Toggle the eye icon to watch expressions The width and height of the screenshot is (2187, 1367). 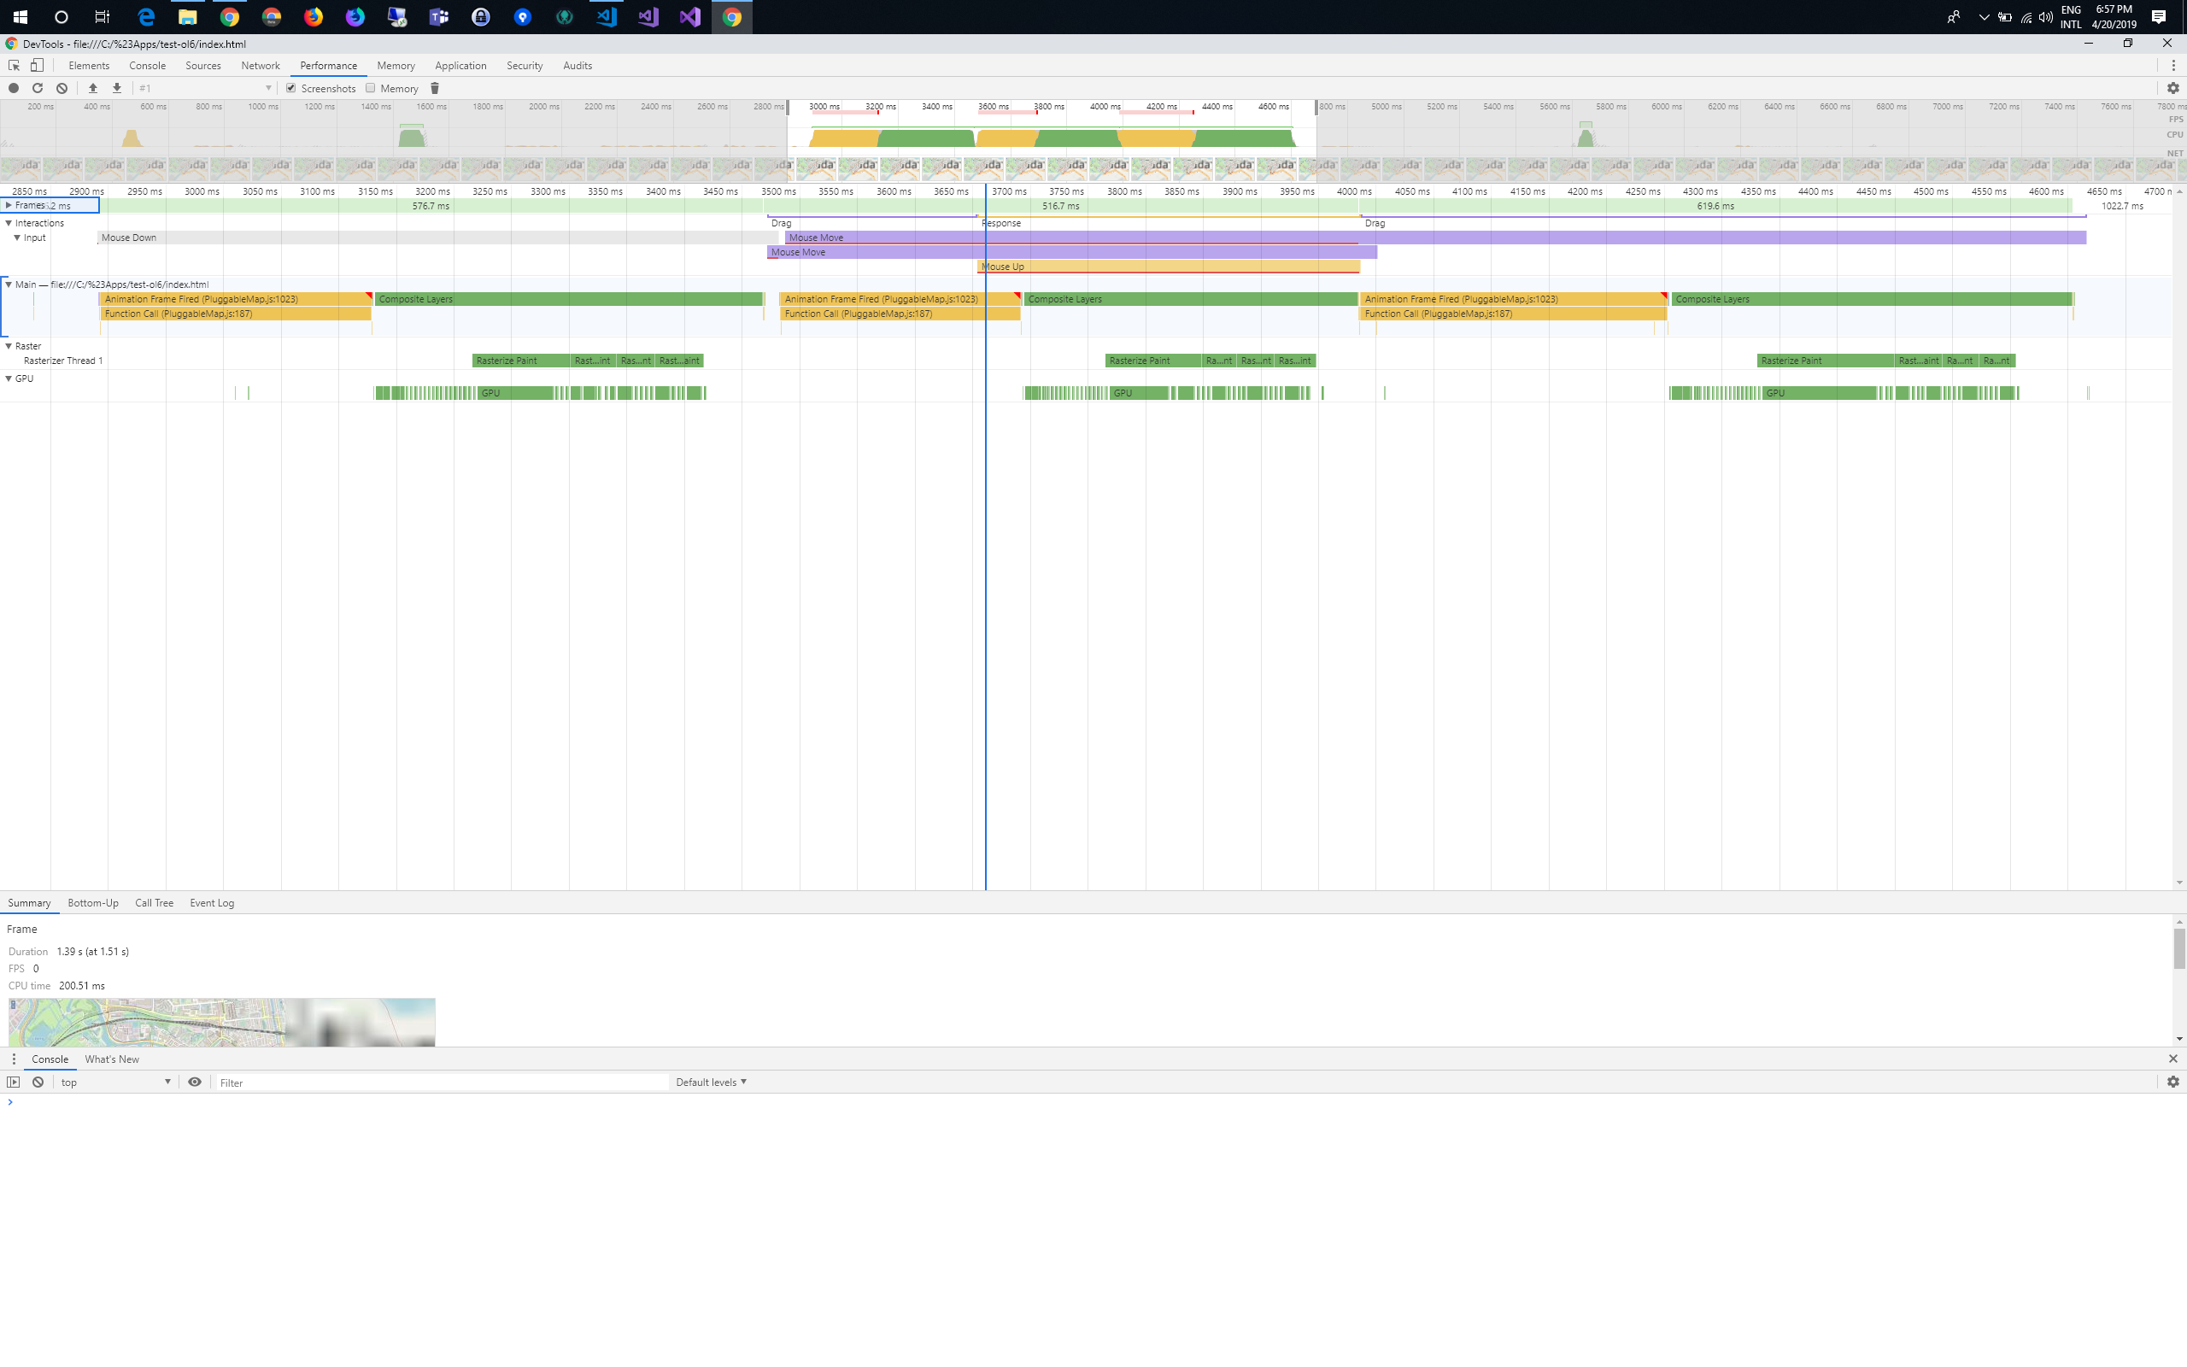coord(195,1082)
